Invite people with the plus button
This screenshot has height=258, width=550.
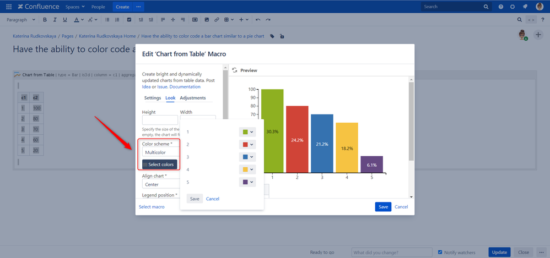538,35
